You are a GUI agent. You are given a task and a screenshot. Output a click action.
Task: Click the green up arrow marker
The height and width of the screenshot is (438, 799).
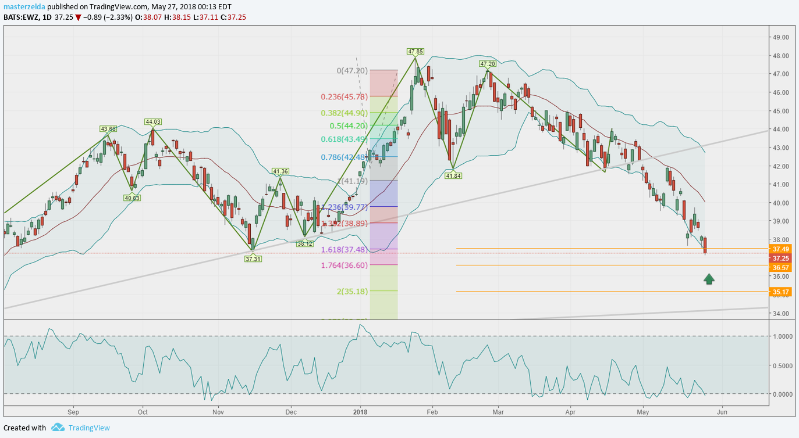click(x=709, y=279)
